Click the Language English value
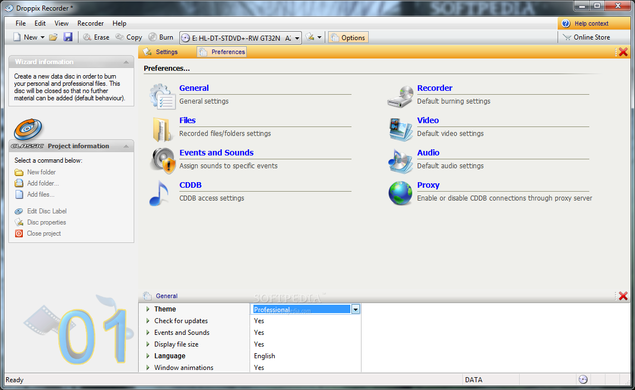Screen dimensions: 635x390 tap(265, 356)
